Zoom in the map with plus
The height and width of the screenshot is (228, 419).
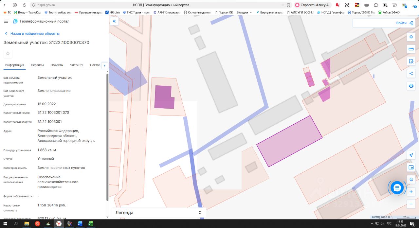(x=411, y=192)
